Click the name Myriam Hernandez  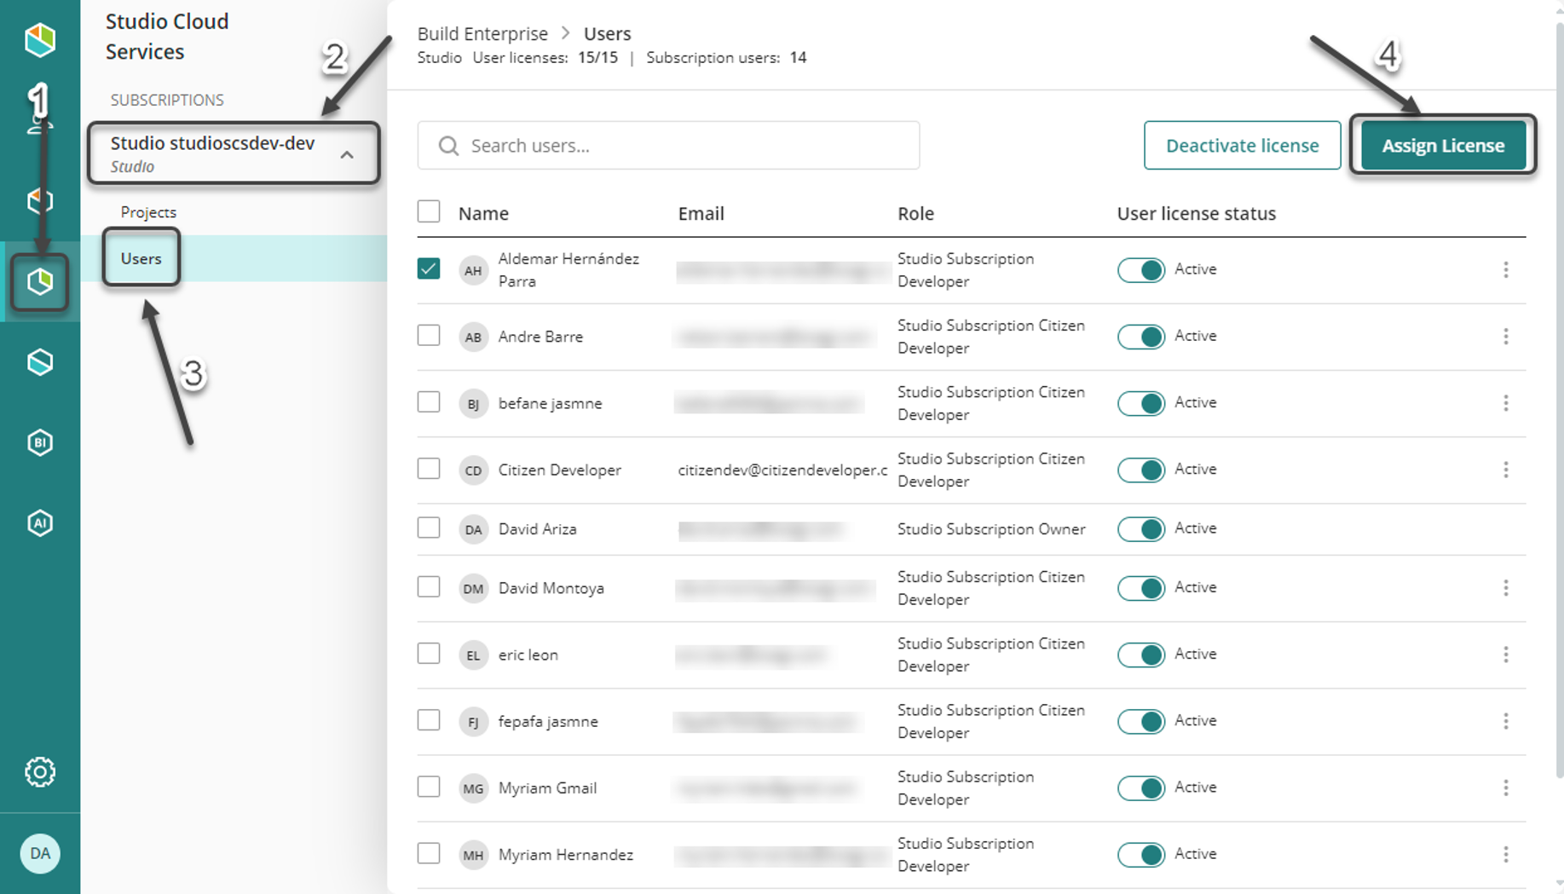[566, 854]
